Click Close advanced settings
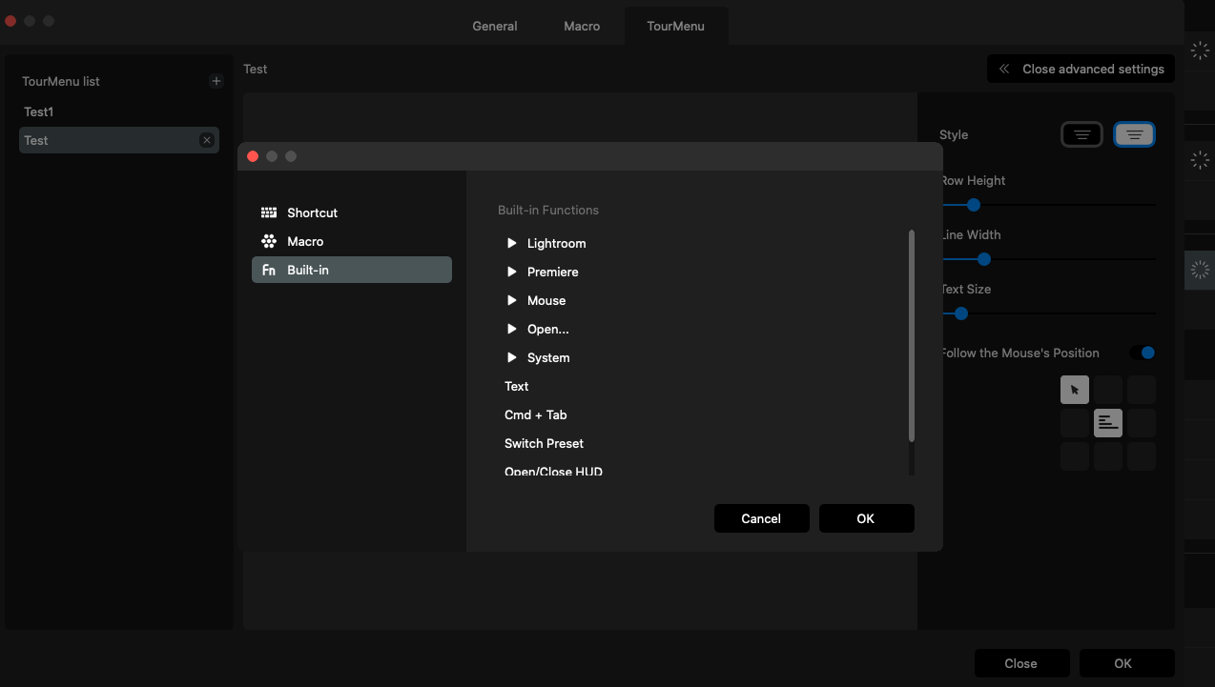The height and width of the screenshot is (687, 1215). pos(1081,69)
